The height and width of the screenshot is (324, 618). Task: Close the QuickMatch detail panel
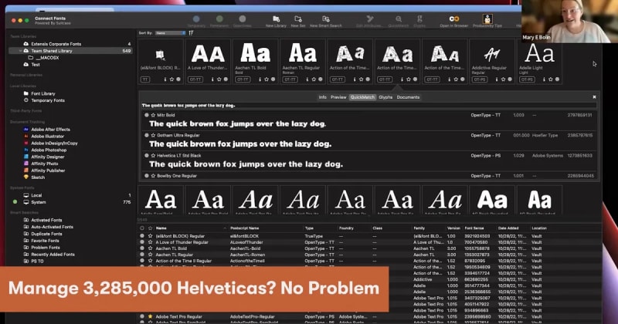click(594, 97)
